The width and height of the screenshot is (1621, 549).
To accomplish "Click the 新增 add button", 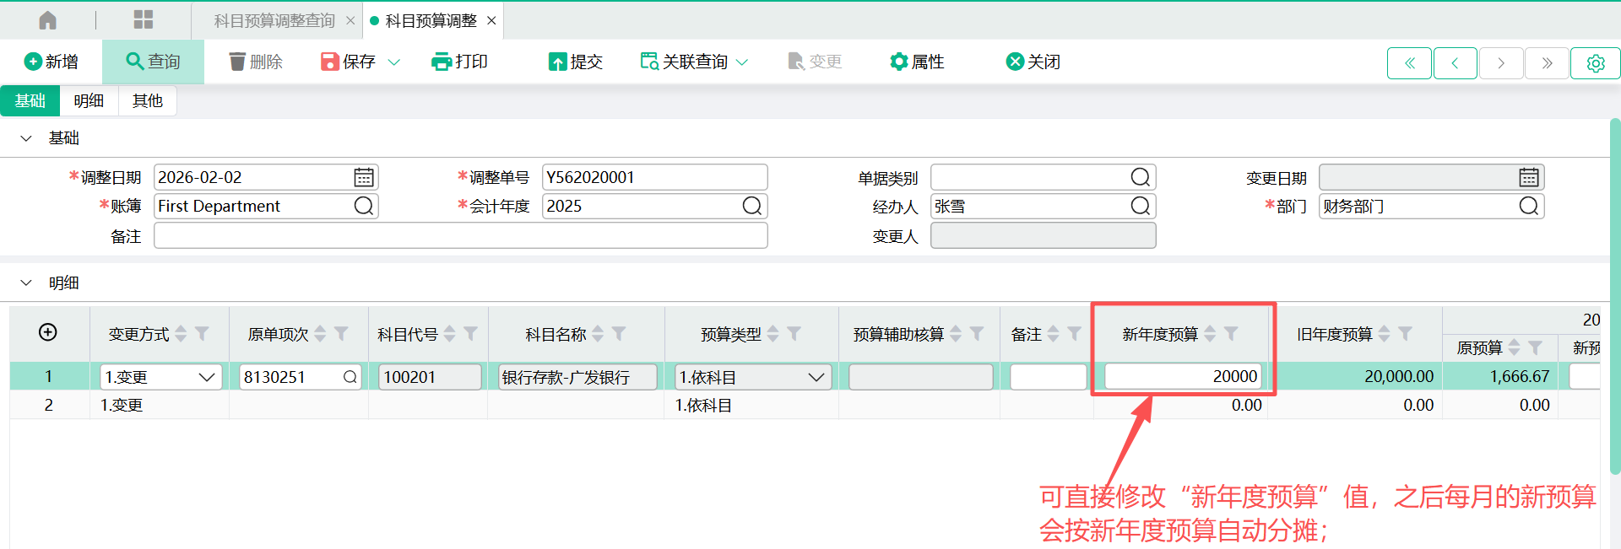I will click(52, 62).
